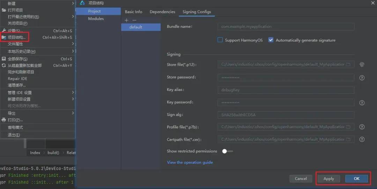377x189 pixels.
Task: Close the 项目结构 dialog
Action: click(373, 3)
